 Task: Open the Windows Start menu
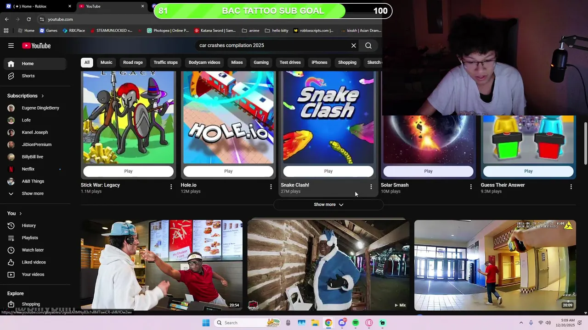pyautogui.click(x=206, y=323)
